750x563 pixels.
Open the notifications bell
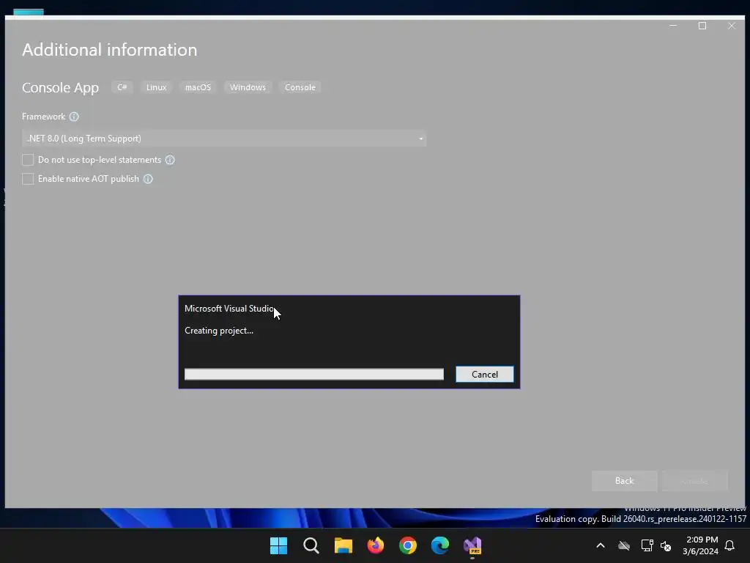tap(730, 545)
